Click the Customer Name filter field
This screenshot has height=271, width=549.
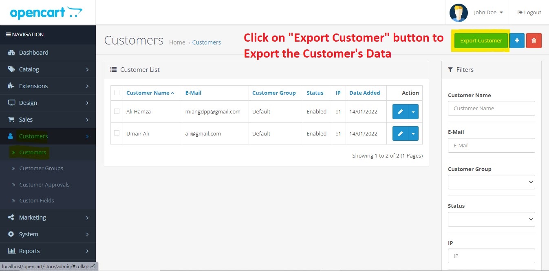[x=491, y=108]
